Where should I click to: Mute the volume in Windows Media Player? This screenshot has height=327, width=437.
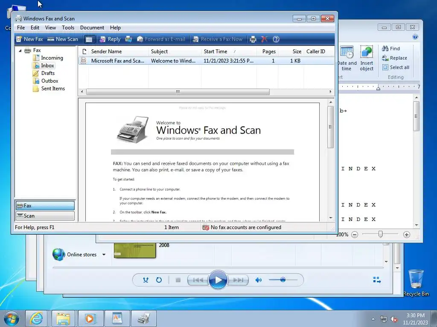tap(258, 280)
